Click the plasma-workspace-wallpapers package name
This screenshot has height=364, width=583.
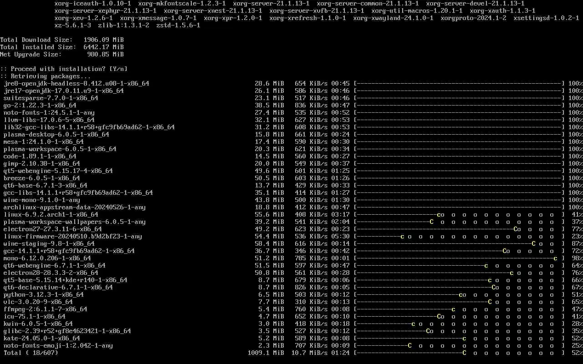point(75,222)
